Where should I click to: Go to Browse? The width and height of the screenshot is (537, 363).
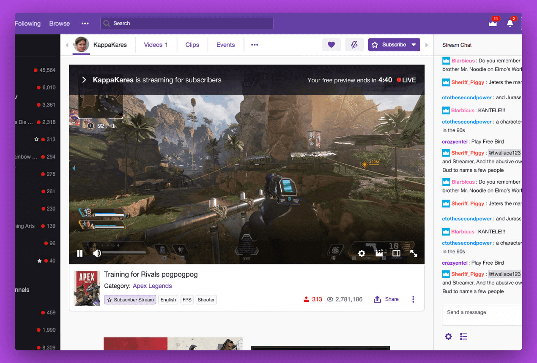(60, 24)
